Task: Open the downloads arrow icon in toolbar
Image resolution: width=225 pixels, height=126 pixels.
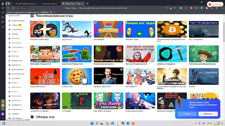Action: click(222, 8)
